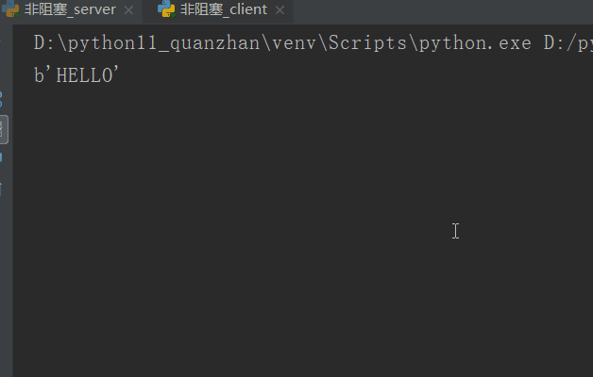The height and width of the screenshot is (377, 593).
Task: Click the Python icon on 非阻塞_client tab
Action: 166,8
